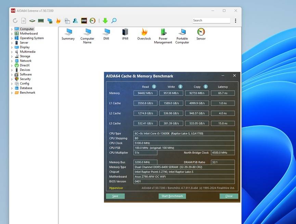Screen dimensions: 296x224
Task: Click the Memory Copy value 92755 MB/s
Action: click(197, 93)
